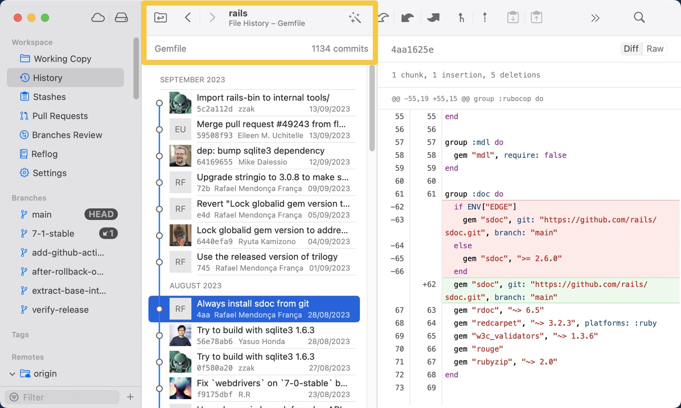Select commit 'dep: bump sqlite3 dependency'
Viewport: 681px width, 408px height.
pos(260,156)
